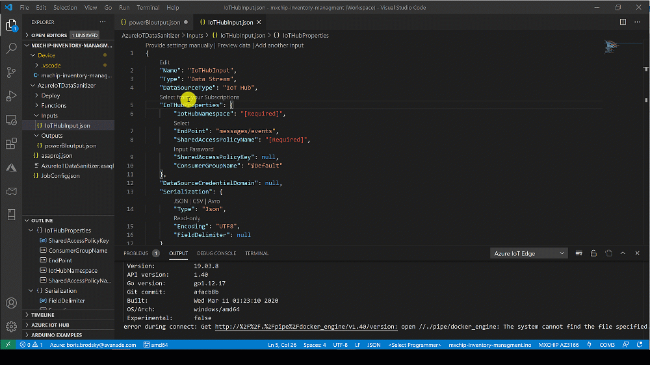Switch to the DEBUG CONSOLE tab
This screenshot has height=365, width=650.
click(x=216, y=253)
